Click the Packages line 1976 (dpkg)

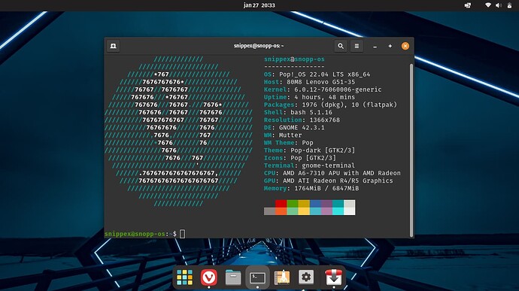330,105
